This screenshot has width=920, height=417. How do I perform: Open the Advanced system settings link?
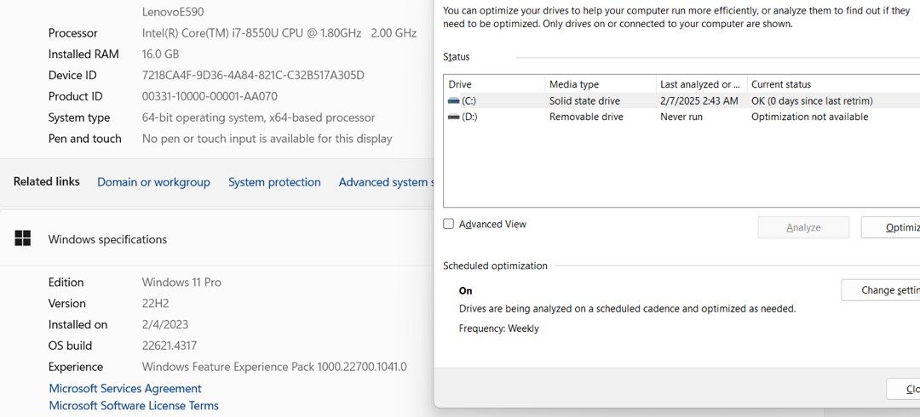coord(386,182)
